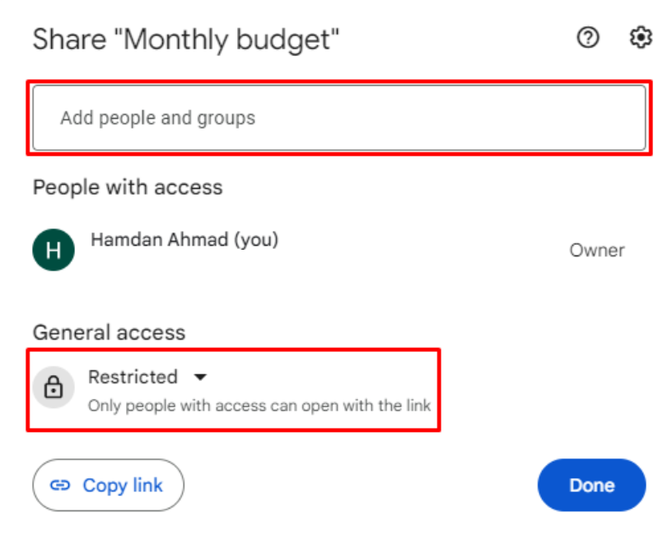Open the help question mark icon
Screen dimensions: 672x535
click(x=587, y=38)
